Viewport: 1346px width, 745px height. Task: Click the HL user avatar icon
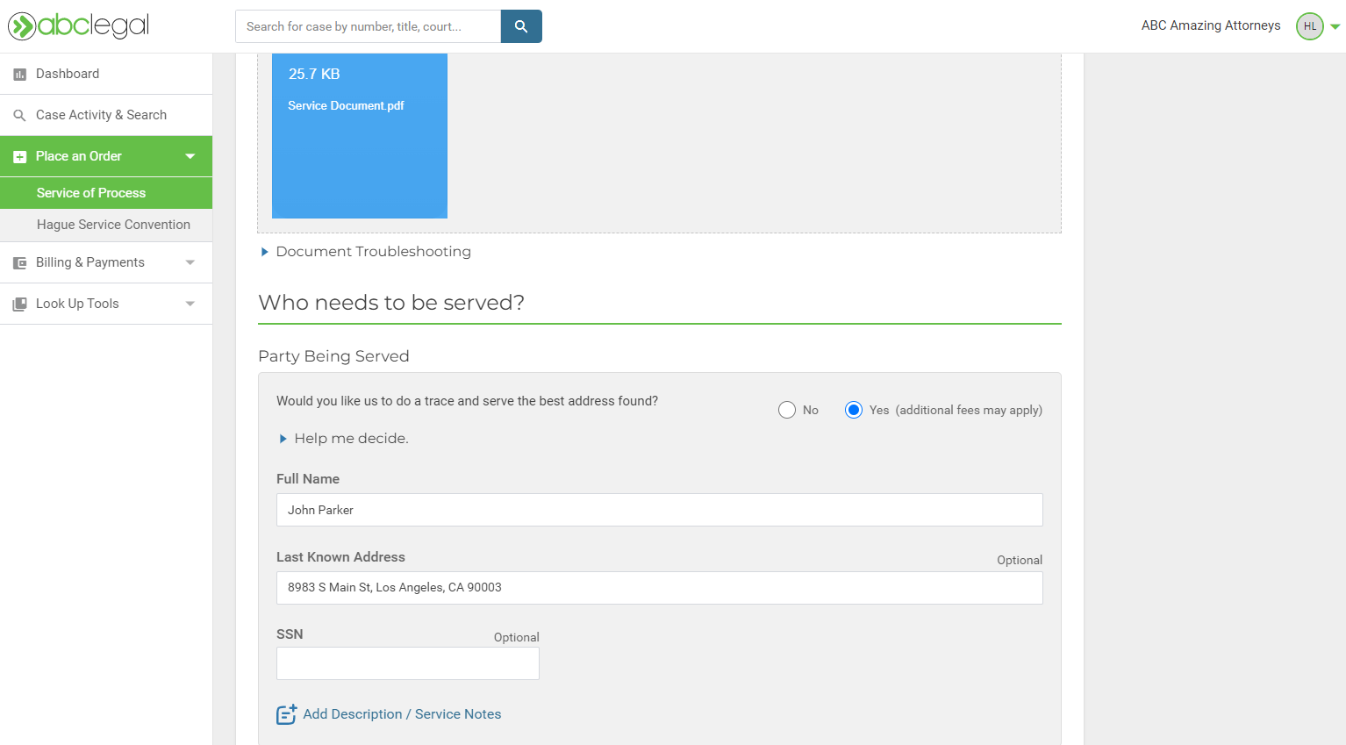coord(1309,26)
